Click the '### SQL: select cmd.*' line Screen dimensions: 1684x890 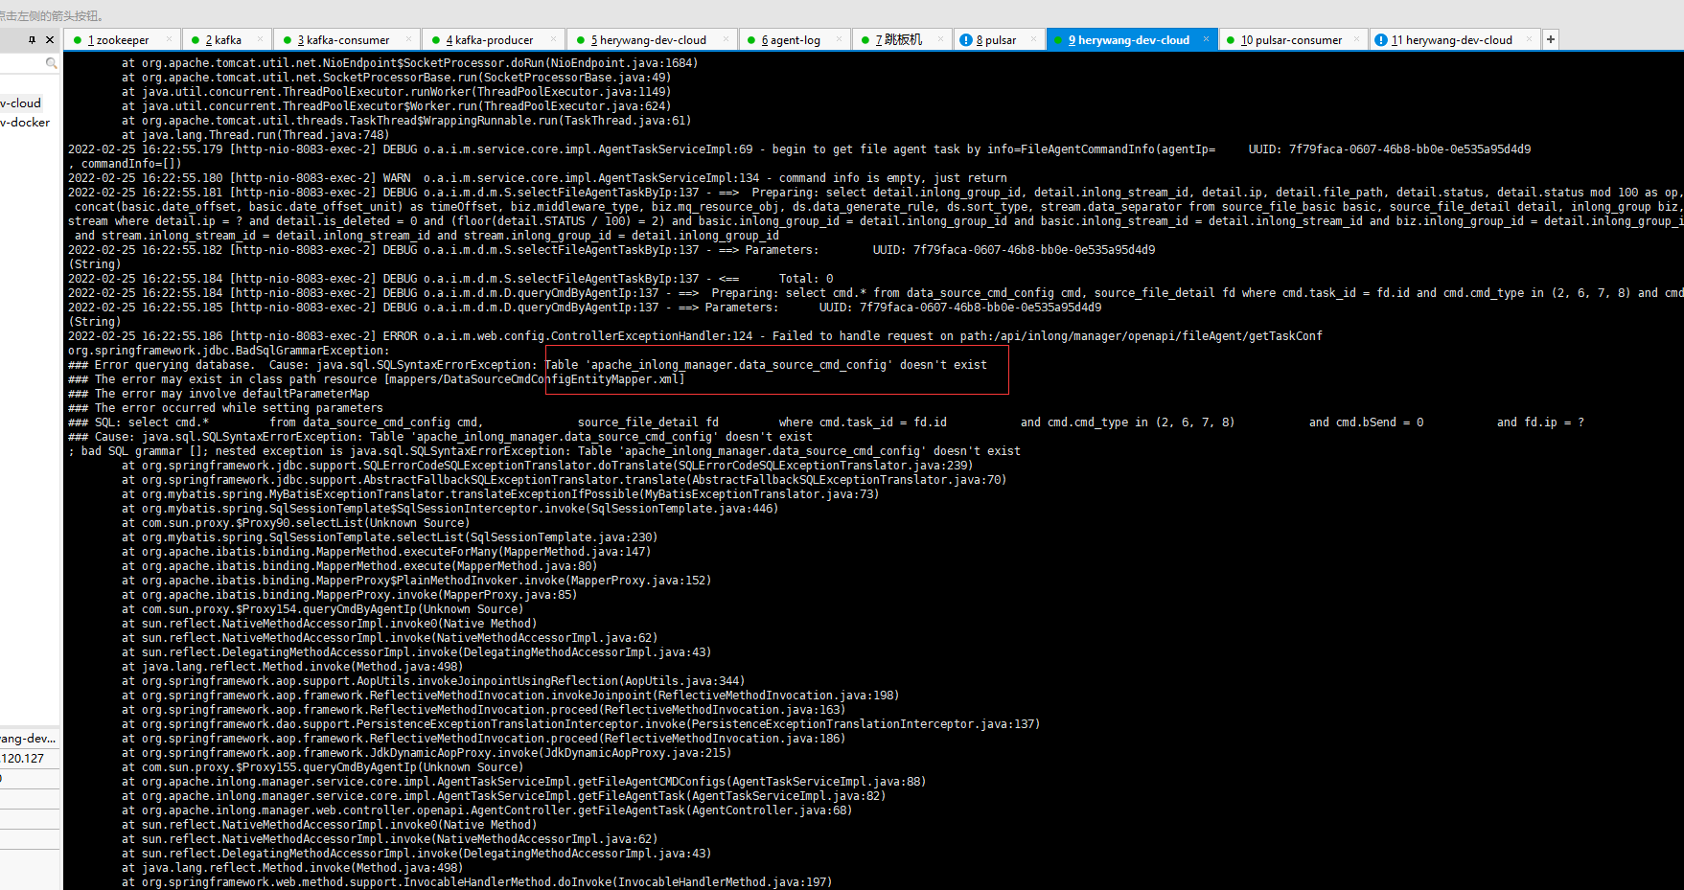pyautogui.click(x=826, y=422)
